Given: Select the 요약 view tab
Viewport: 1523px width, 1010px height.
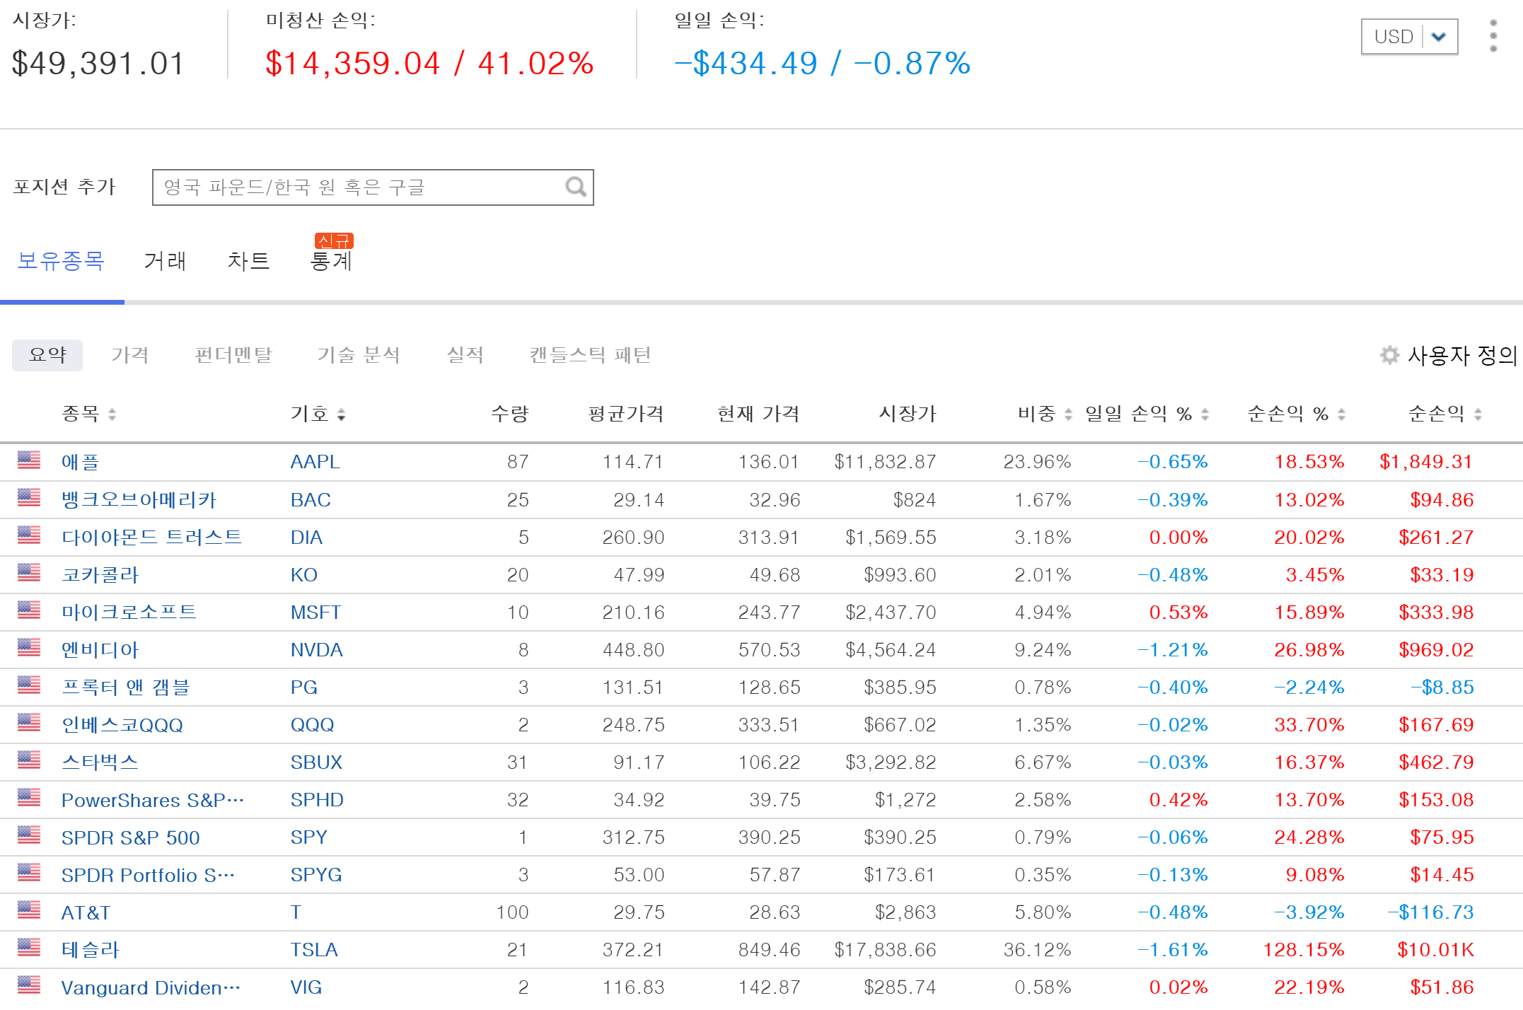Looking at the screenshot, I should click(x=47, y=354).
